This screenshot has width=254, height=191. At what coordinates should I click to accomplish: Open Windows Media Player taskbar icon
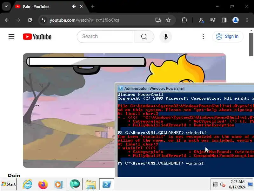[x=59, y=185]
